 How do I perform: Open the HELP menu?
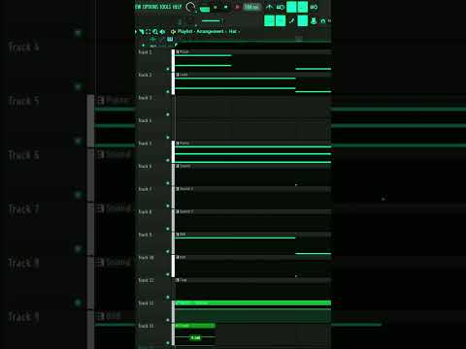coord(177,7)
